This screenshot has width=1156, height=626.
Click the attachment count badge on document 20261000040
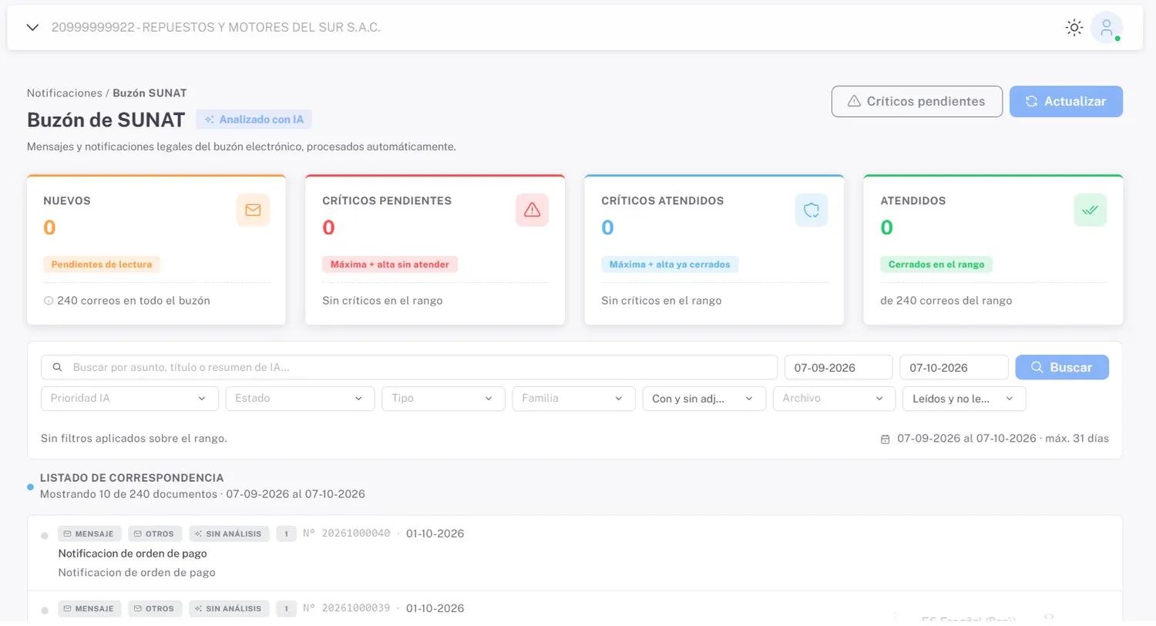[286, 533]
